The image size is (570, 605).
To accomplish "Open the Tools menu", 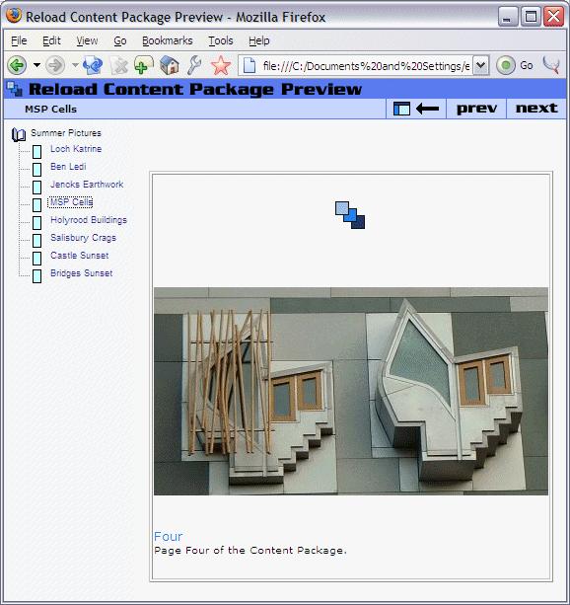I will click(x=221, y=40).
